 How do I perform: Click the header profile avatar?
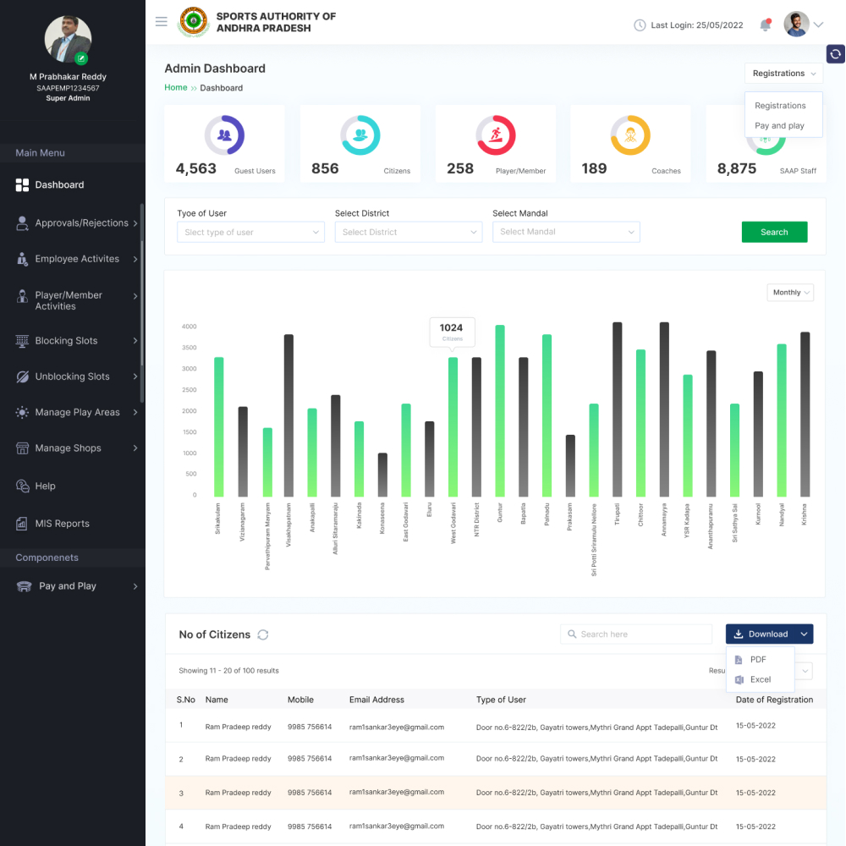(796, 24)
